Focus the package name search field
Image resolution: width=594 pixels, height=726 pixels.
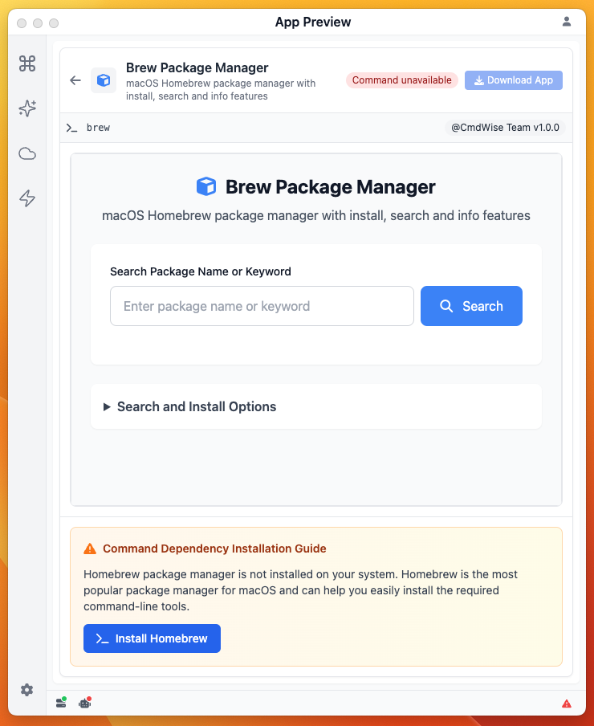(x=262, y=306)
